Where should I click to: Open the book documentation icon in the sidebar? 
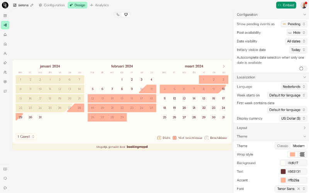click(5, 169)
